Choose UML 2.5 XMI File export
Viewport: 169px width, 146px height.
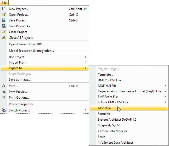(109, 80)
